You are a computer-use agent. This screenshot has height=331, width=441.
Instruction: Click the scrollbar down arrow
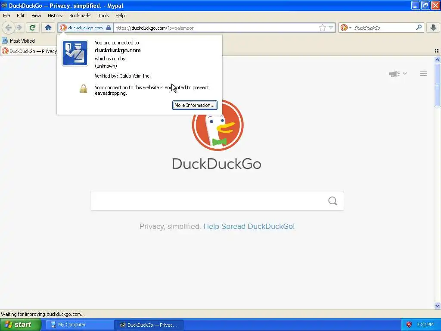point(437,306)
